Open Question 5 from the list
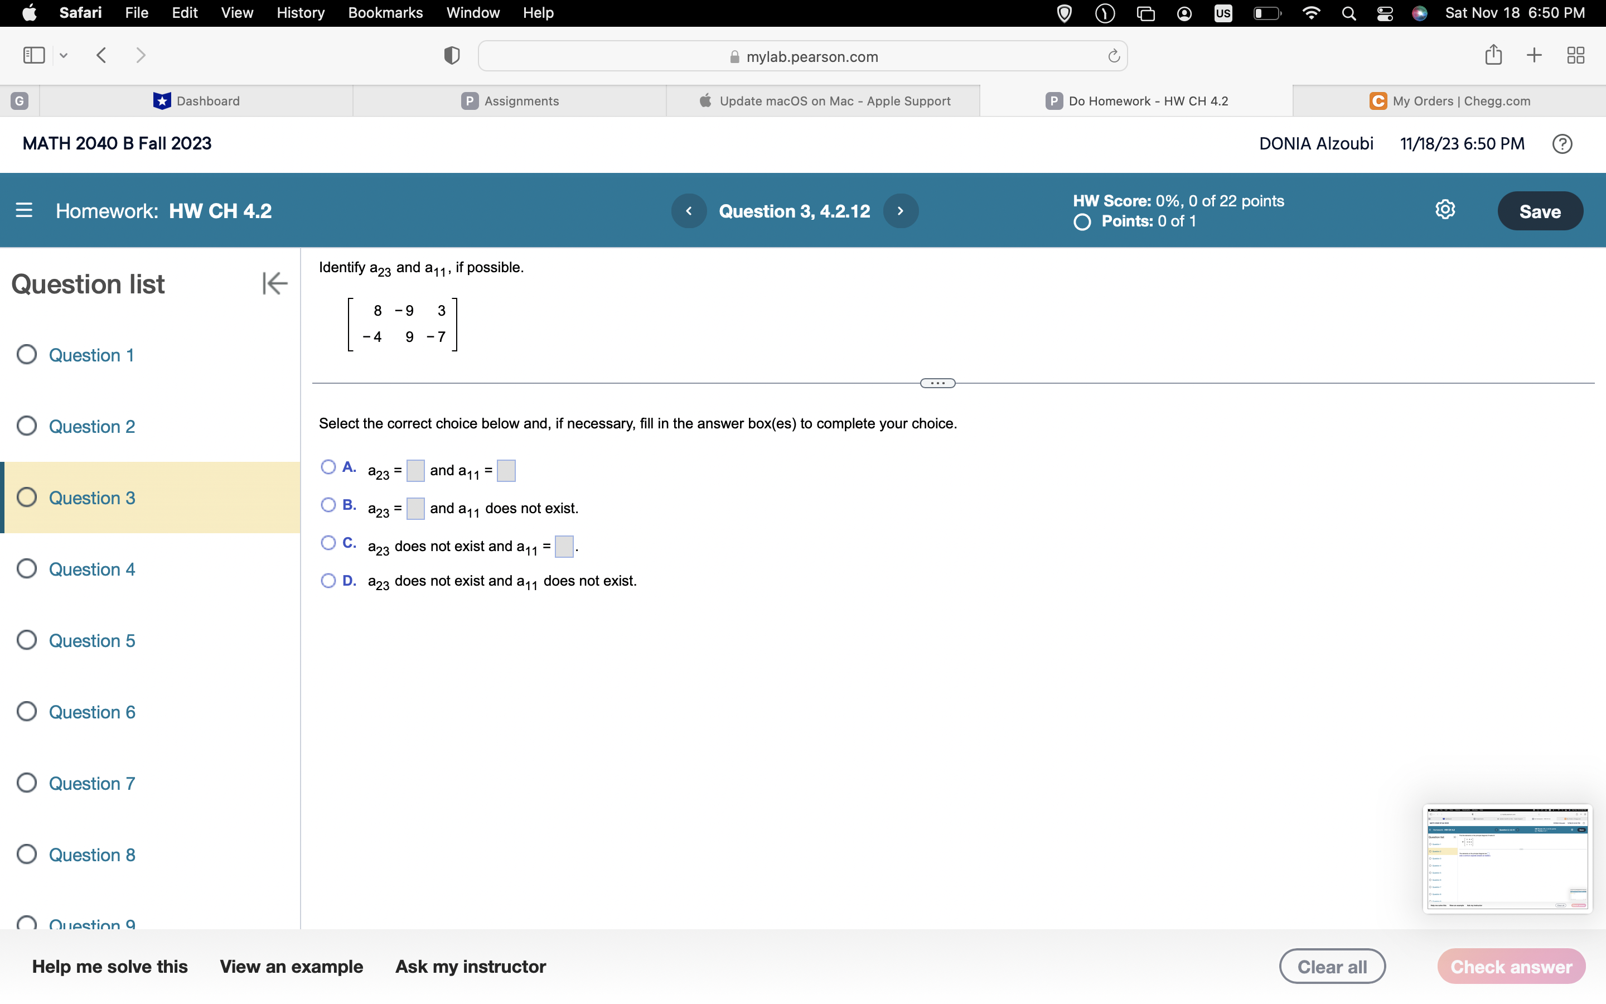The height and width of the screenshot is (1004, 1606). point(91,640)
